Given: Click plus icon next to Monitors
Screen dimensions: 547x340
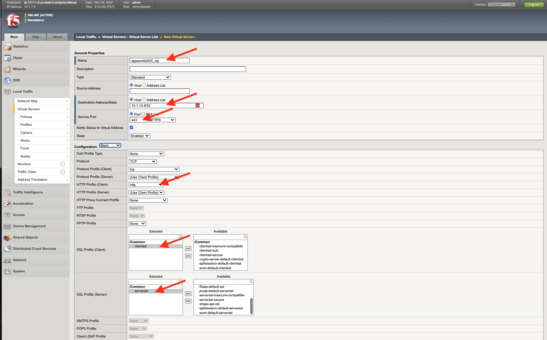Looking at the screenshot, I should [62, 164].
